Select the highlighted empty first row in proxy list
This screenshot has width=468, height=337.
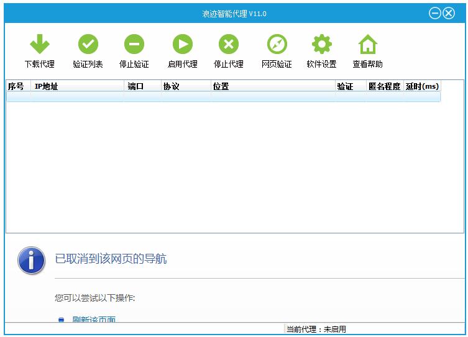(223, 97)
